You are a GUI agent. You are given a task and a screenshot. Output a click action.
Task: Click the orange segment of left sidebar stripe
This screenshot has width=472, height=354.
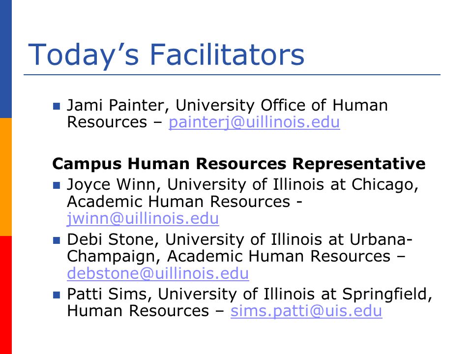tap(6, 177)
